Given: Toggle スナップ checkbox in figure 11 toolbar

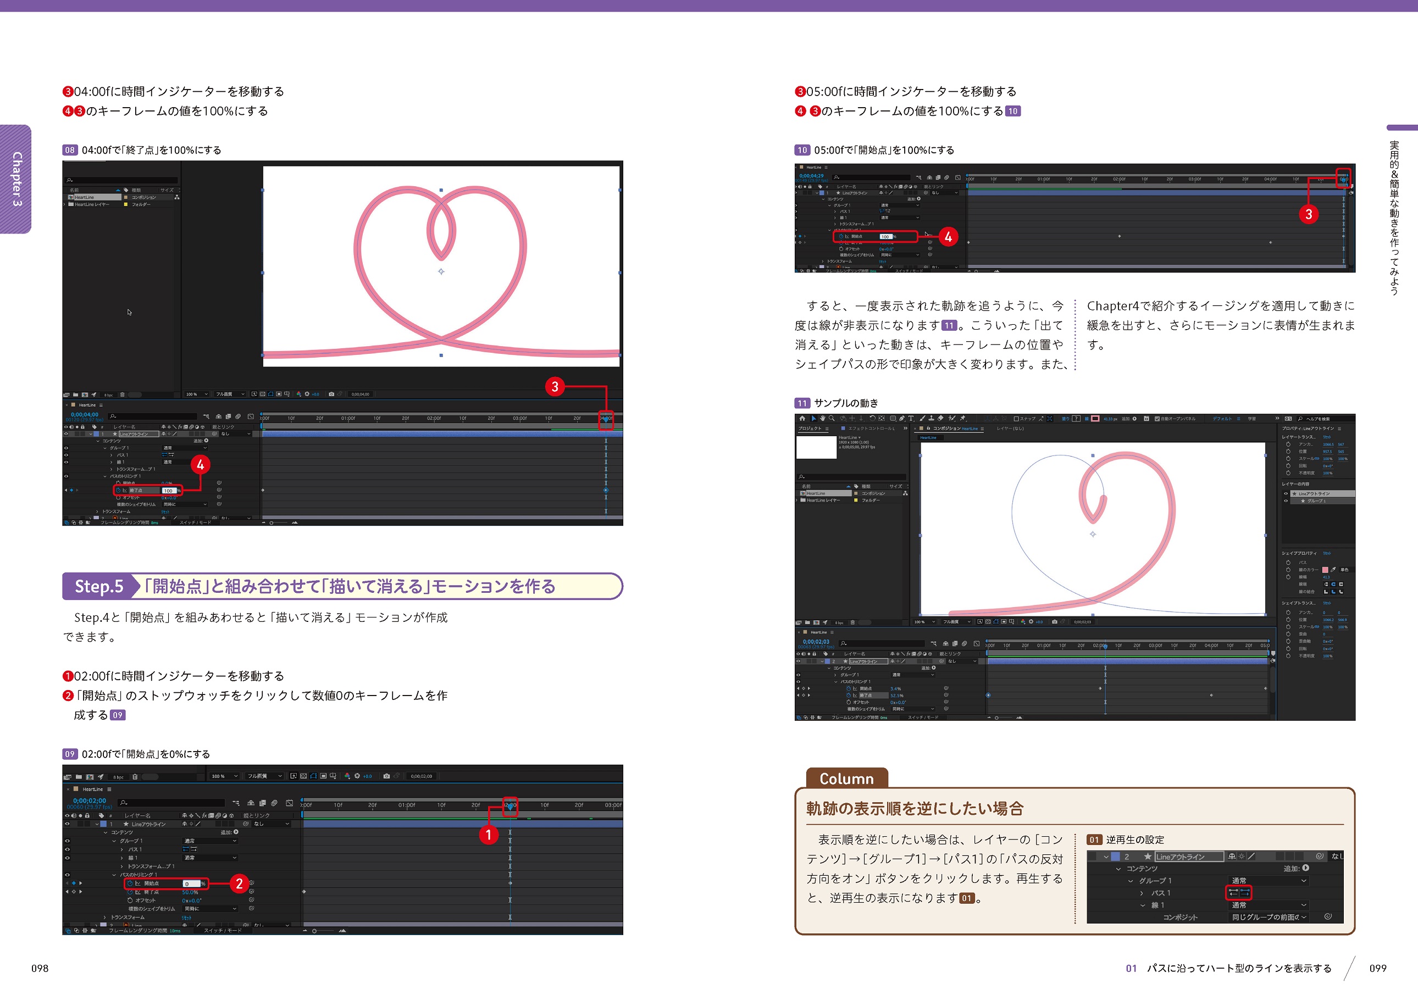Looking at the screenshot, I should click(1017, 419).
